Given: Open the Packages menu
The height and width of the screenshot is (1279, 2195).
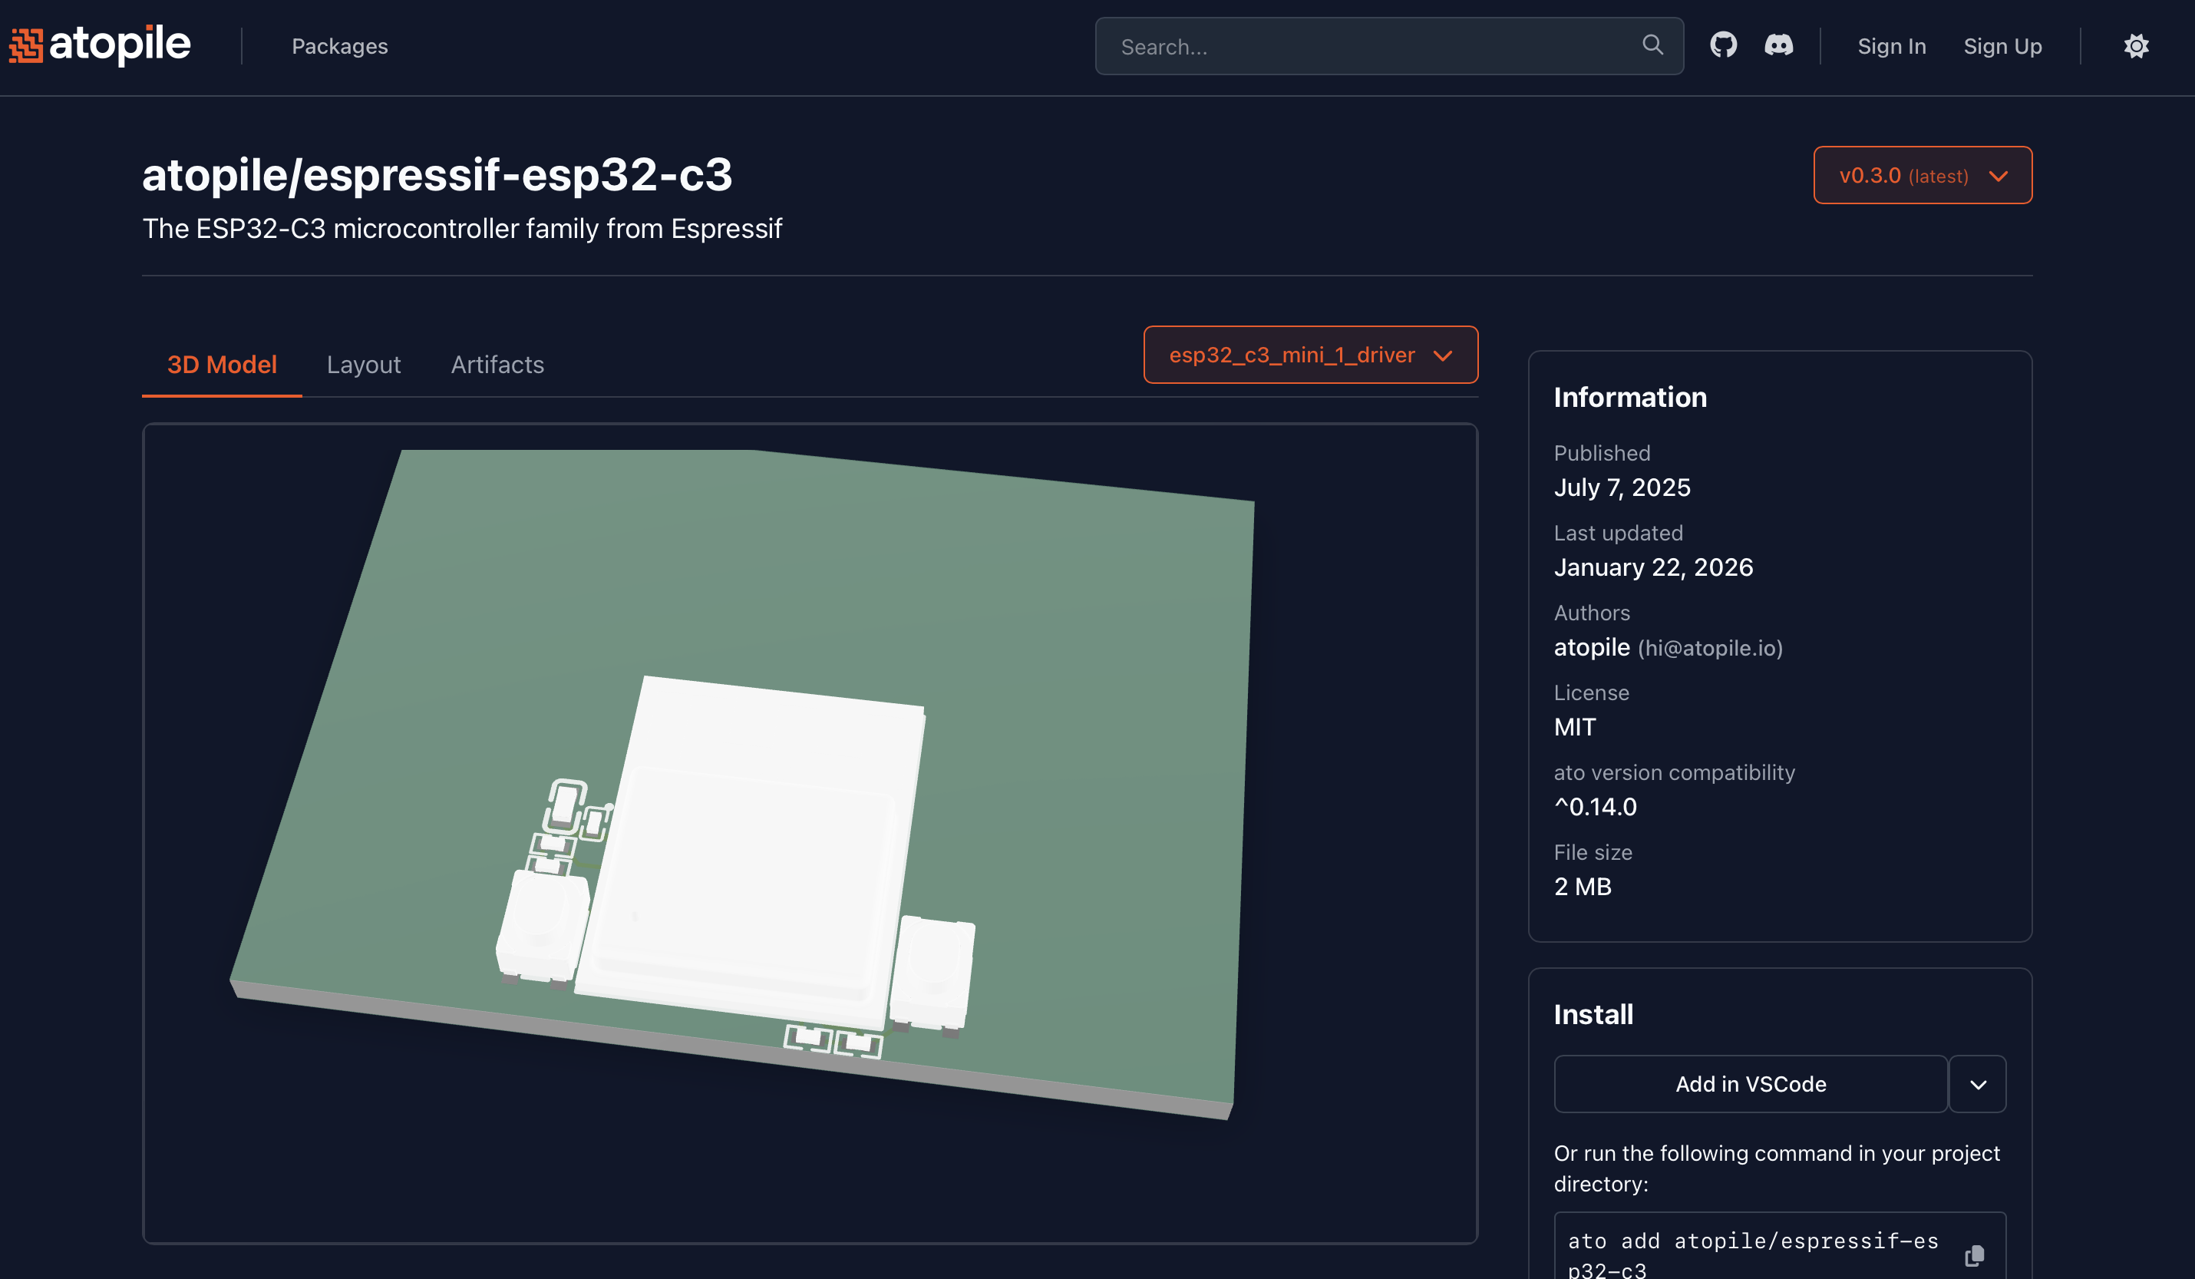Looking at the screenshot, I should [x=340, y=45].
